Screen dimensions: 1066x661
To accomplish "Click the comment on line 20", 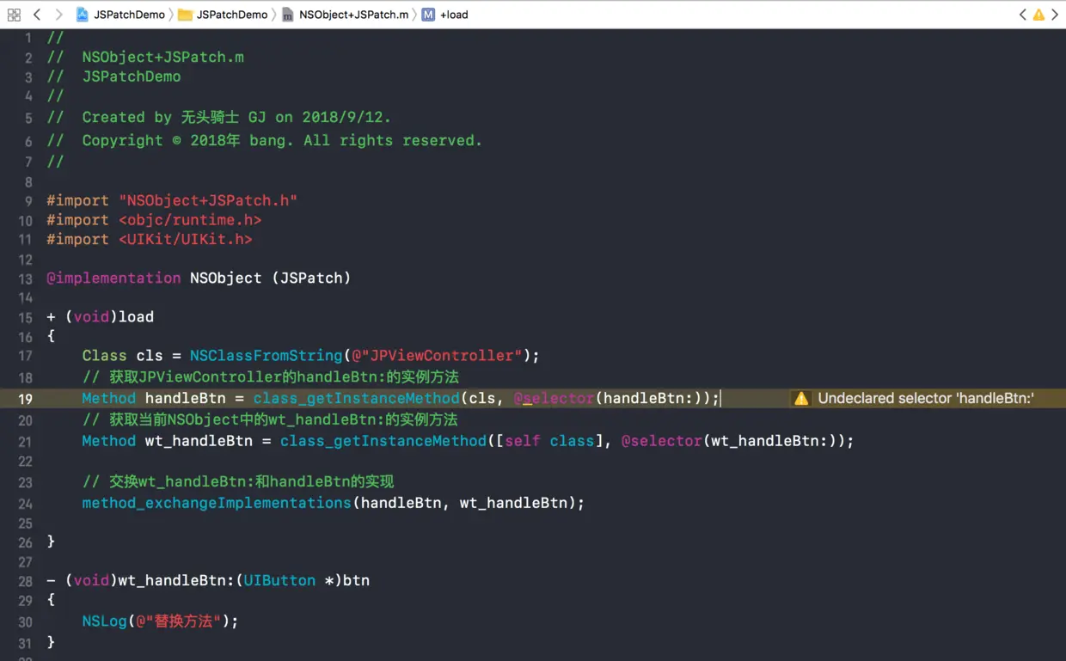I will pos(270,419).
